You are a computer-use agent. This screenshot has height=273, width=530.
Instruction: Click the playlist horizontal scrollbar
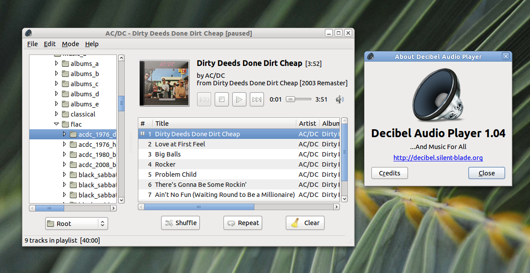pyautogui.click(x=239, y=207)
